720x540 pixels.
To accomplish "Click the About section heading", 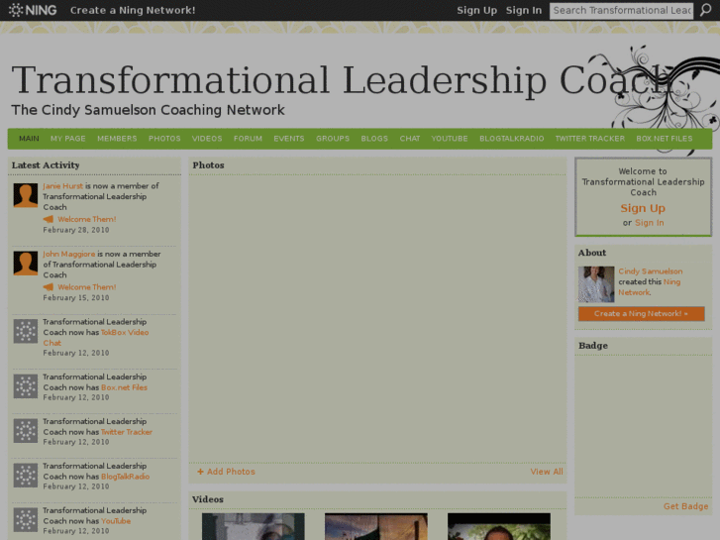I will 592,253.
